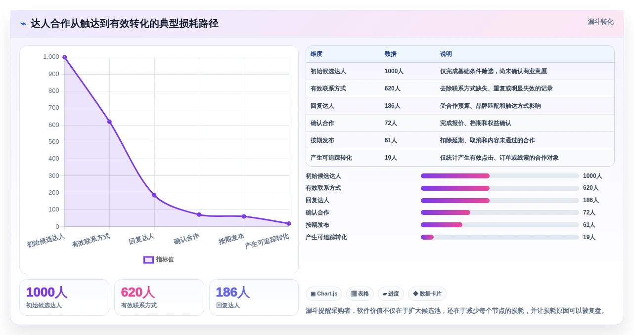
Task: Click the 1,000 y-axis tick label
Action: click(x=51, y=57)
